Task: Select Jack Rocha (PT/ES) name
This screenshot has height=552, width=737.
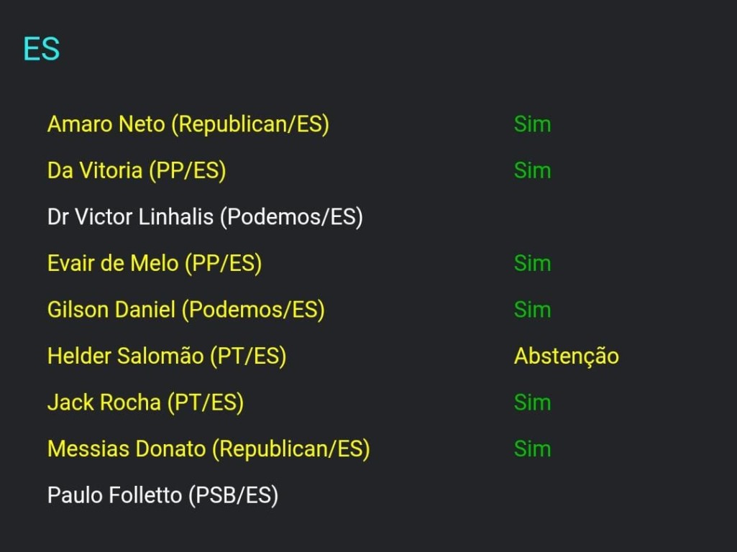Action: [x=146, y=402]
